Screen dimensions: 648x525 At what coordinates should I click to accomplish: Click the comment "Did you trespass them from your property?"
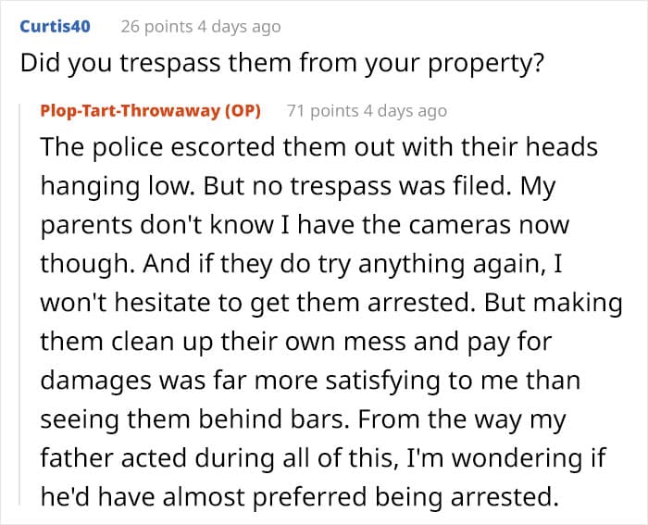point(281,64)
